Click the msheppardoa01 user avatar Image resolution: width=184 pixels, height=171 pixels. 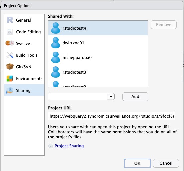[56, 57]
